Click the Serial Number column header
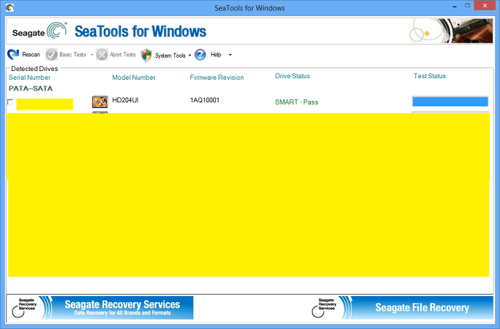500x329 pixels. 30,77
